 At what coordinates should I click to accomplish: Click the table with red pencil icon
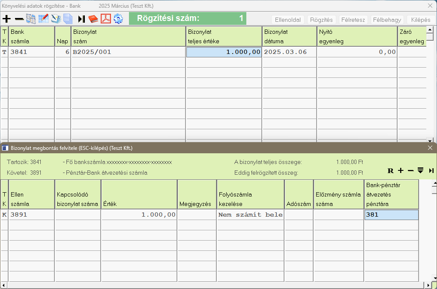click(x=43, y=19)
